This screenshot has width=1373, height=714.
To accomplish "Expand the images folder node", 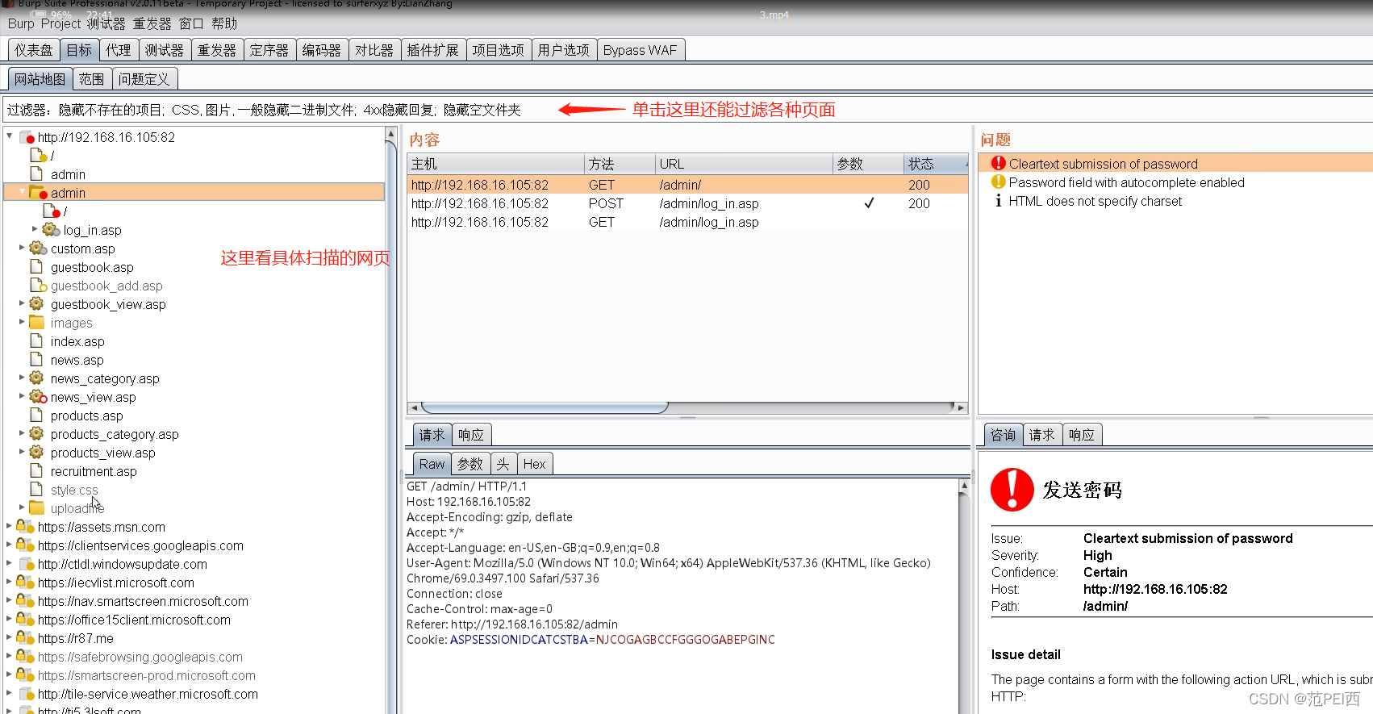I will 22,322.
